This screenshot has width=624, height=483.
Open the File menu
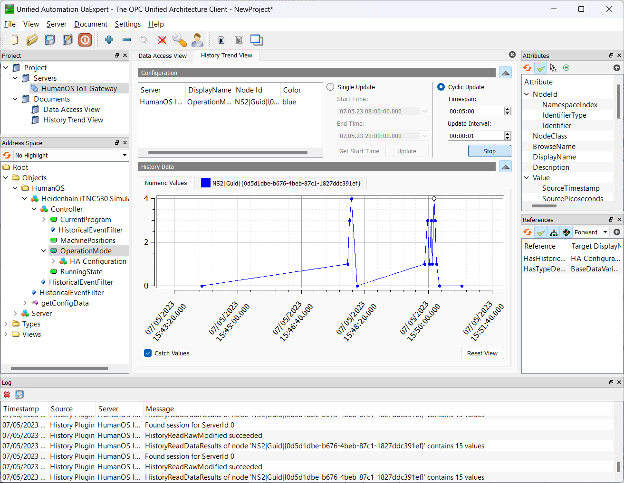click(10, 24)
